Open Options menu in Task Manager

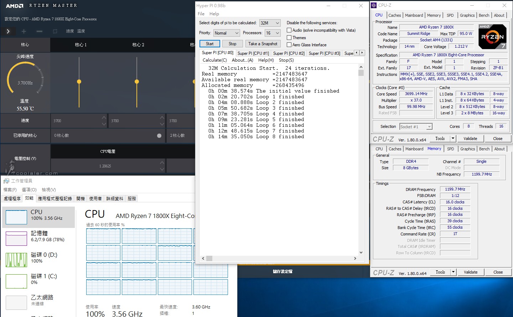pyautogui.click(x=29, y=190)
